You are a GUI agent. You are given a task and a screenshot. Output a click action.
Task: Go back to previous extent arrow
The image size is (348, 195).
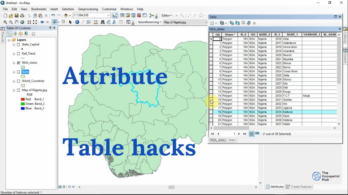pyautogui.click(x=42, y=22)
